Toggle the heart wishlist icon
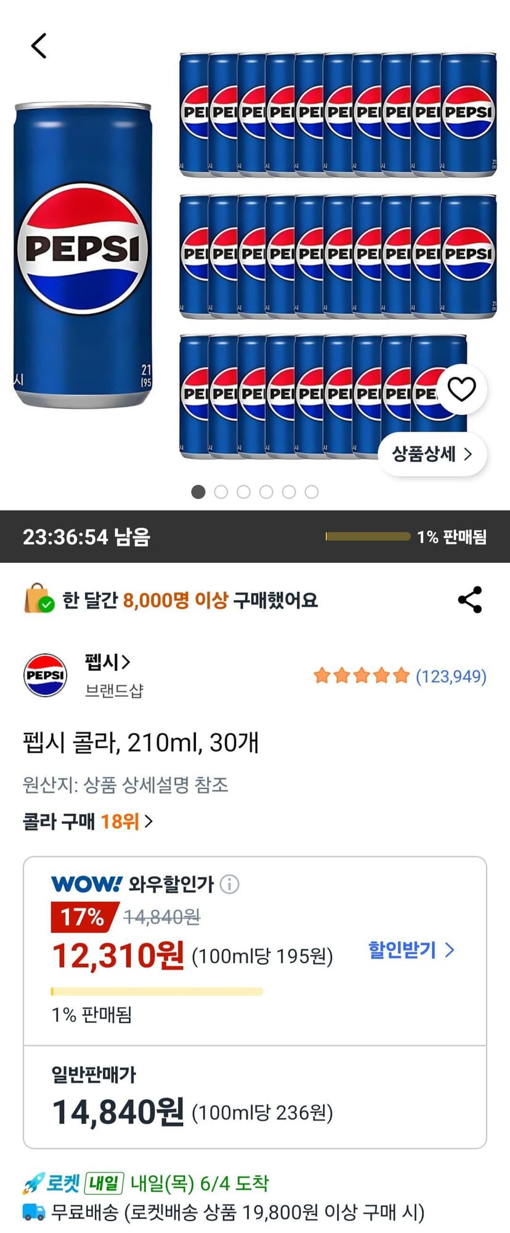 pyautogui.click(x=461, y=389)
